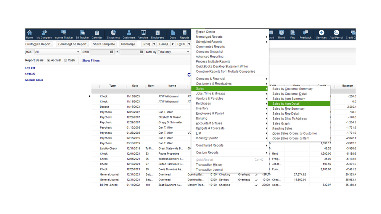Screen dimensions: 381x214
Task: Expand the Memorized Reports submenu
Action: point(230,37)
